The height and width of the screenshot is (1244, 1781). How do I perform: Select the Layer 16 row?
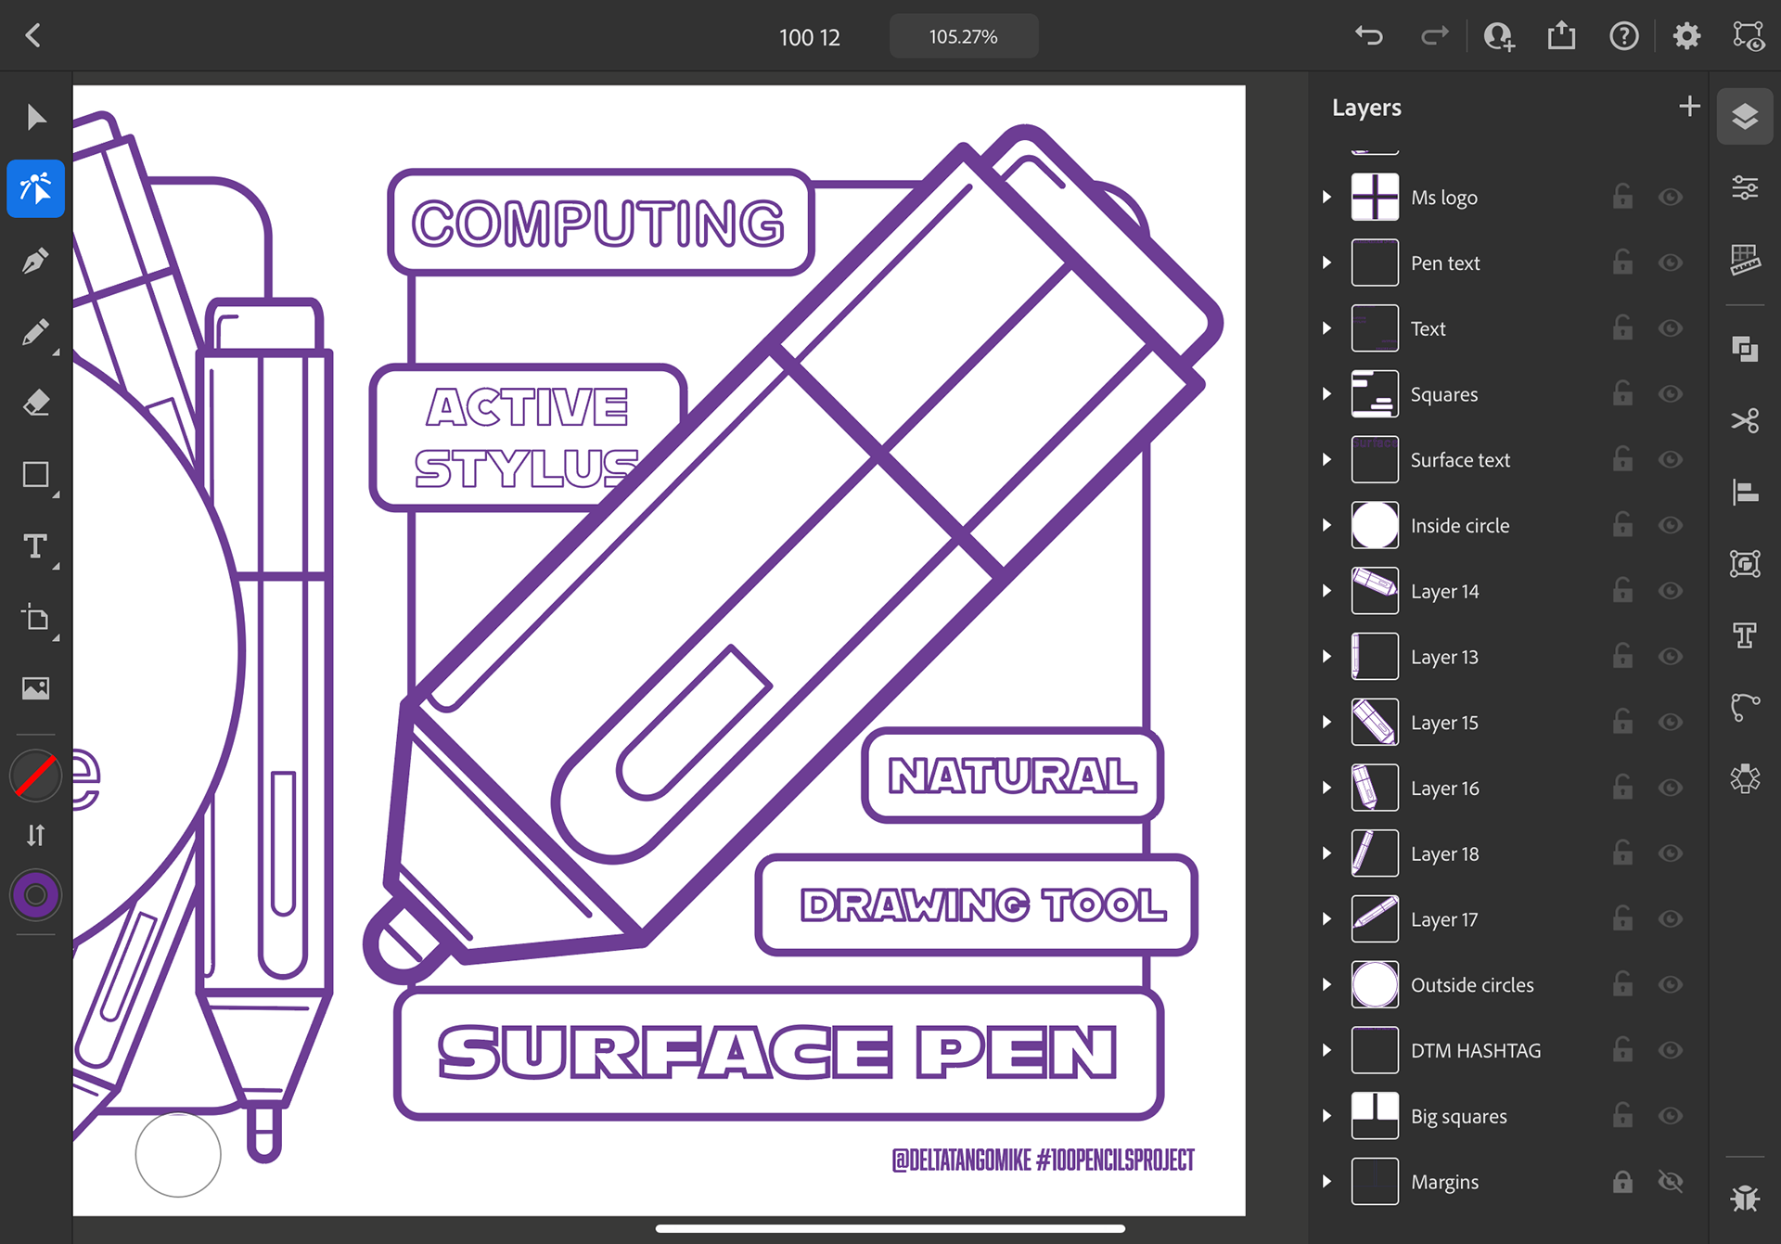click(x=1508, y=788)
